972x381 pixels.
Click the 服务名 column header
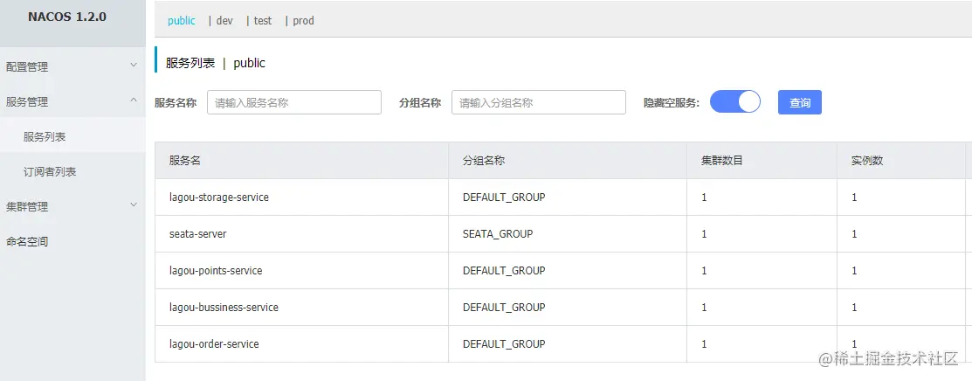[185, 161]
